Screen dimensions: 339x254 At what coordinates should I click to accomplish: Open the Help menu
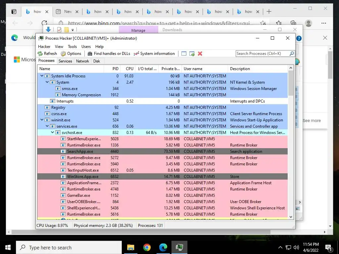click(99, 47)
